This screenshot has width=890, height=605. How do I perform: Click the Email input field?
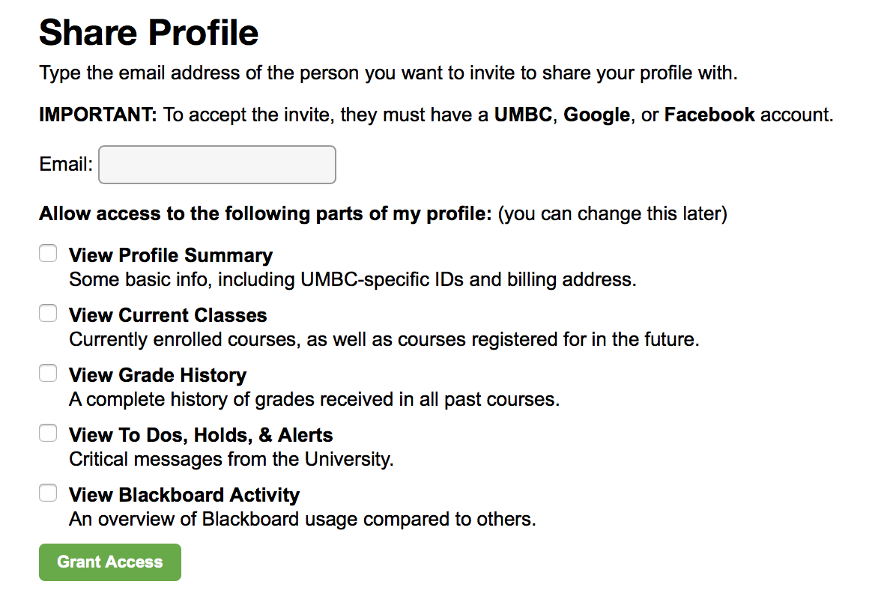coord(217,165)
